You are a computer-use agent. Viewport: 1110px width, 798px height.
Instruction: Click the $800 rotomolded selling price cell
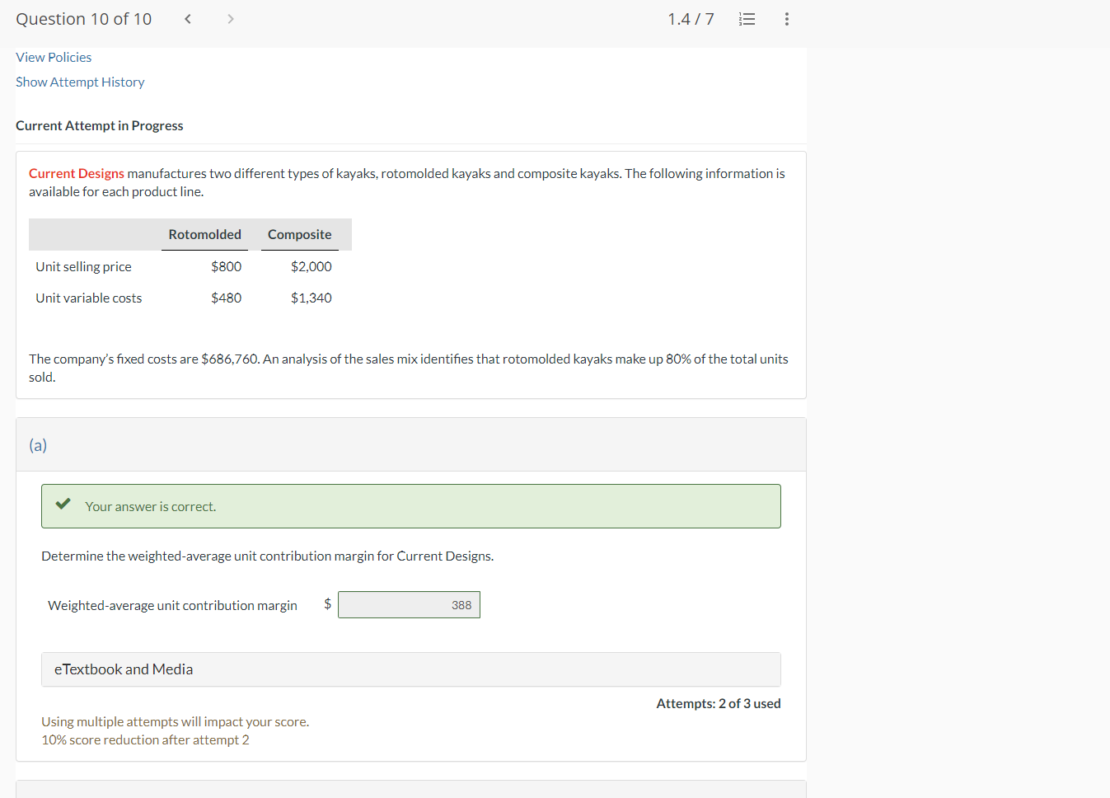(226, 266)
